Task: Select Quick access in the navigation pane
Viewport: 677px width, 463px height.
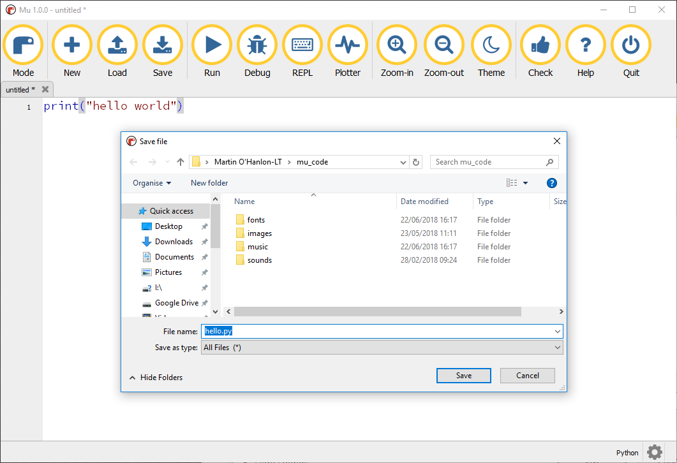Action: (x=171, y=211)
